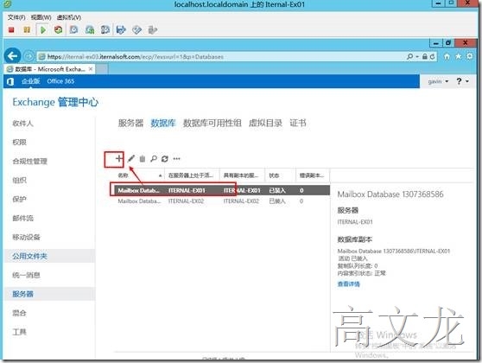Switch to the 证书 tab
This screenshot has width=482, height=363.
coord(298,123)
